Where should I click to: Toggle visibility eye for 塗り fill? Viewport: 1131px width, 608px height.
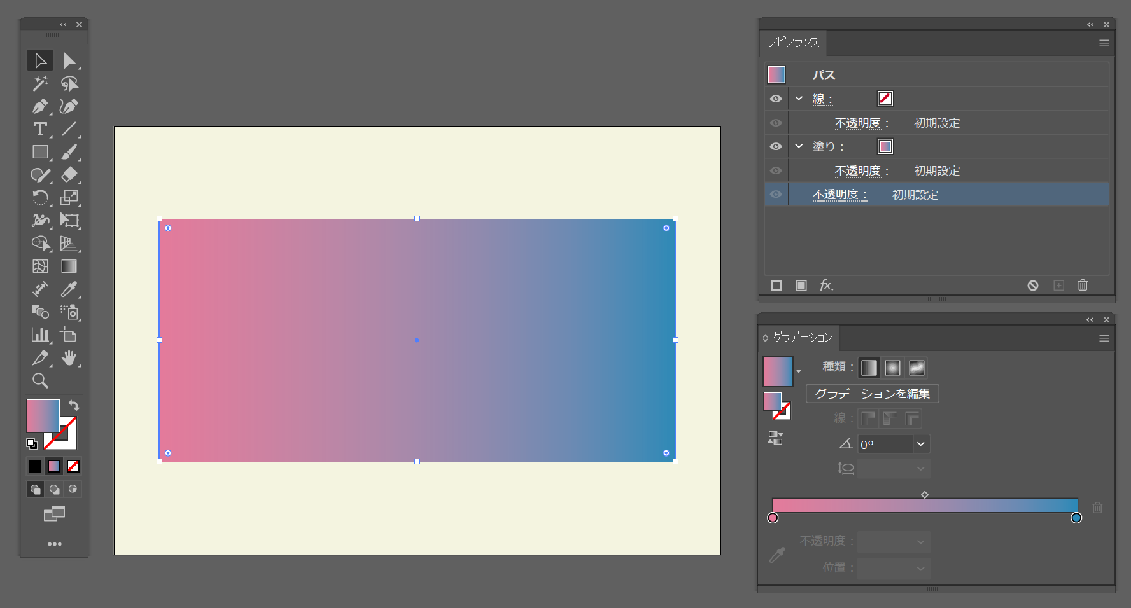[x=776, y=146]
